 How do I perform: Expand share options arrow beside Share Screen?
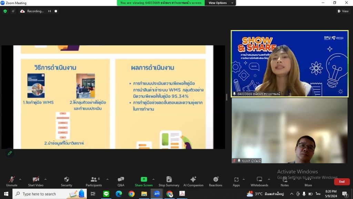tap(153, 179)
